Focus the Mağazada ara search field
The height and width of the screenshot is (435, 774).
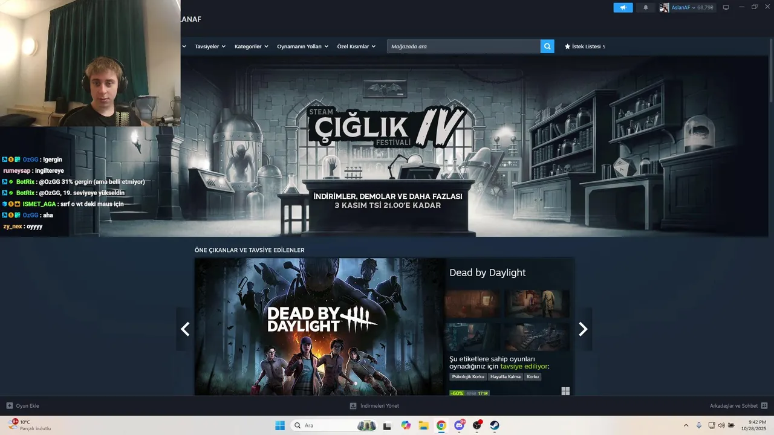(x=463, y=46)
